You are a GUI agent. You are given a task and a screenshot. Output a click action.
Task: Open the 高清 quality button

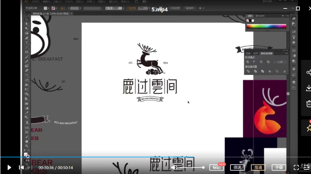[x=258, y=167]
